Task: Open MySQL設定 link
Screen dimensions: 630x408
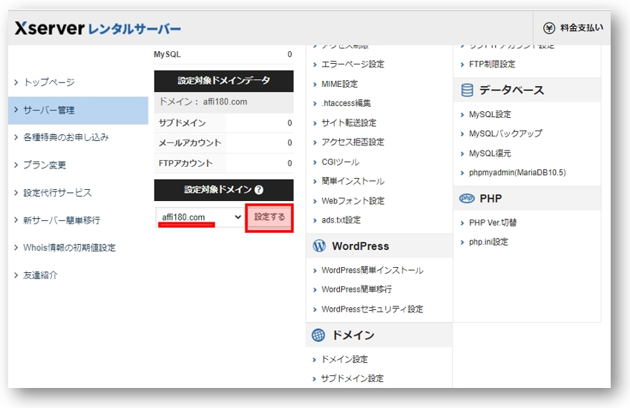Action: (490, 114)
